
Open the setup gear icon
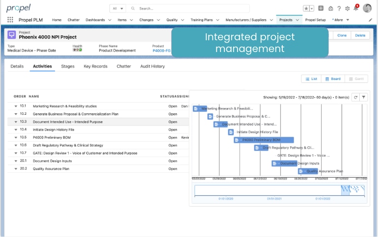click(347, 8)
